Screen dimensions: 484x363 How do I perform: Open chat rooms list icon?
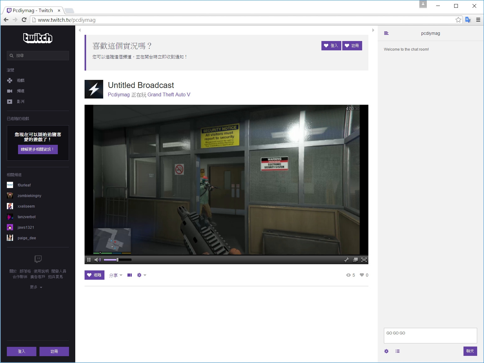[386, 33]
